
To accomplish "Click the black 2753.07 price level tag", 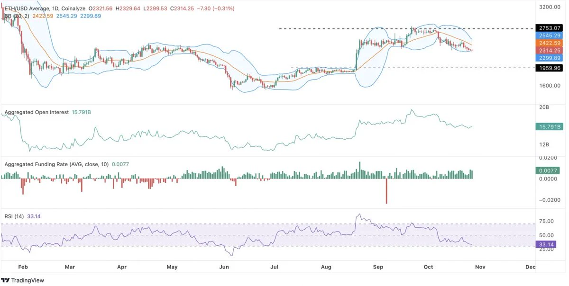I will point(550,28).
